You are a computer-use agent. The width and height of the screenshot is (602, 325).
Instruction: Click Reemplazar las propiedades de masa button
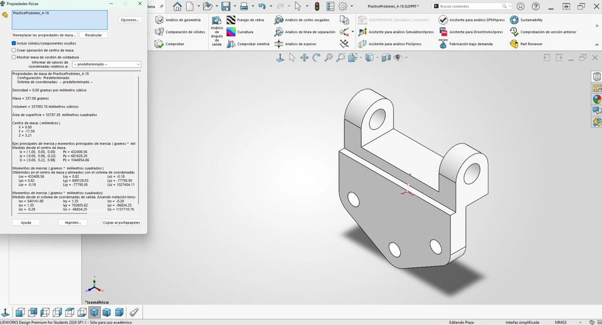[45, 35]
